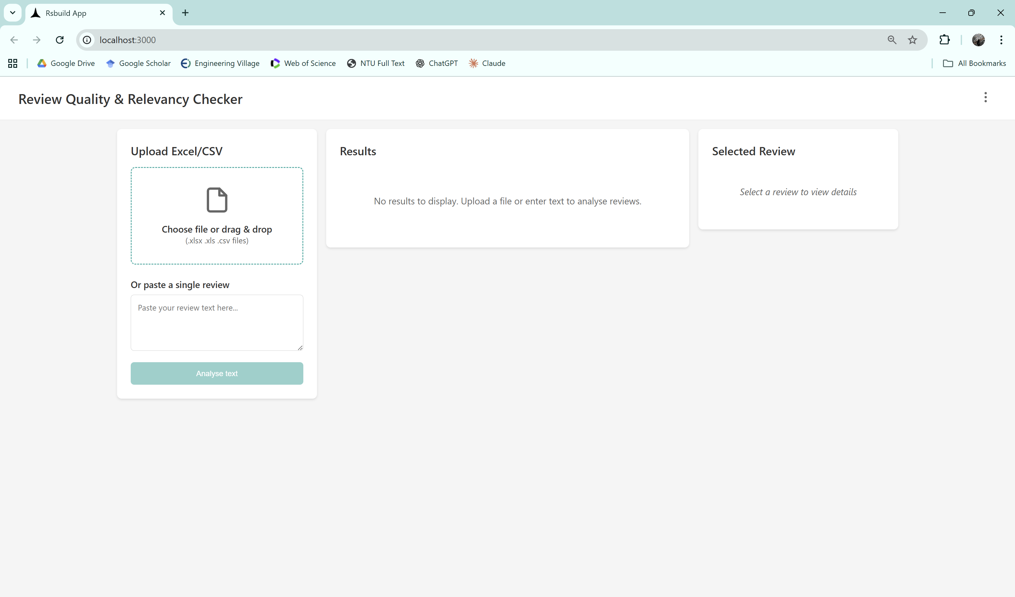
Task: Expand the tab search dropdown arrow
Action: [x=12, y=13]
